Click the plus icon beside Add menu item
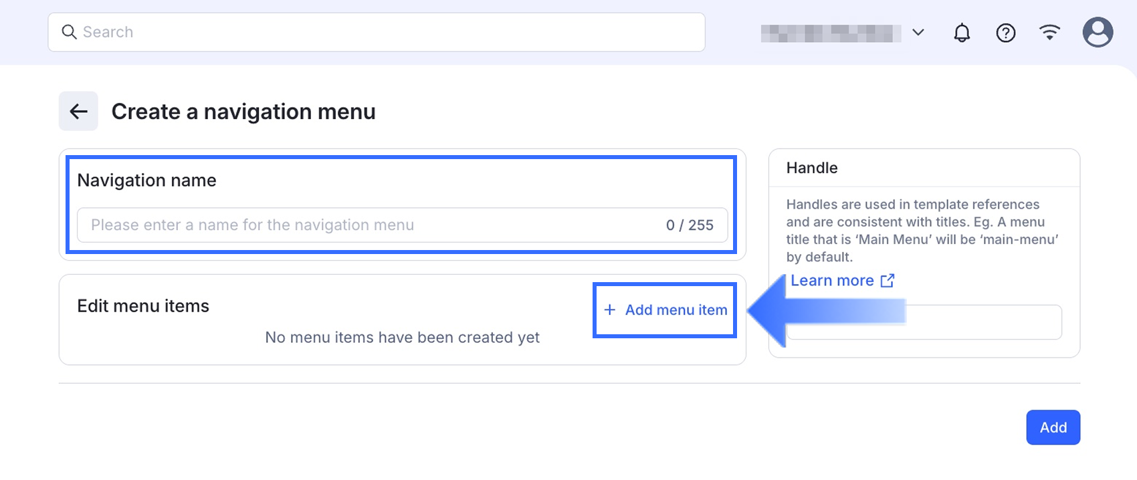 click(x=609, y=310)
